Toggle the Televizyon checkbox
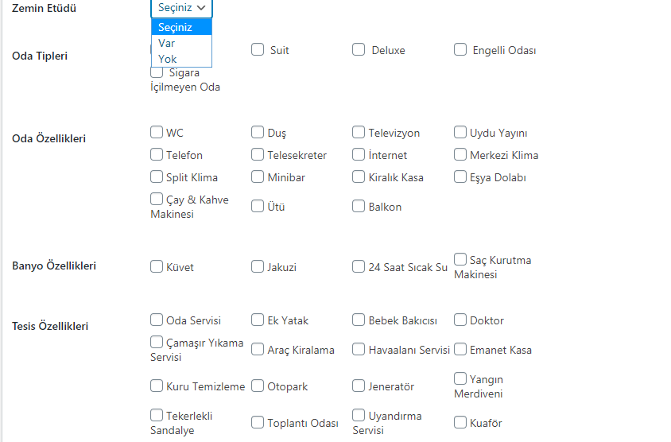 tap(359, 132)
